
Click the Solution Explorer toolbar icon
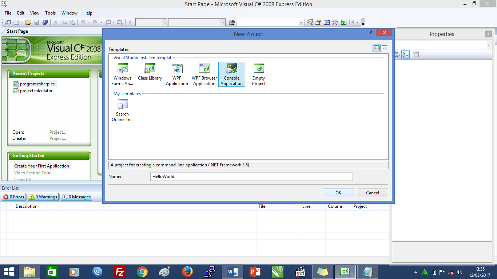coord(310,22)
